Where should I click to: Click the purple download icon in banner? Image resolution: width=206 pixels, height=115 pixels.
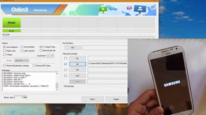pyautogui.click(x=129, y=8)
